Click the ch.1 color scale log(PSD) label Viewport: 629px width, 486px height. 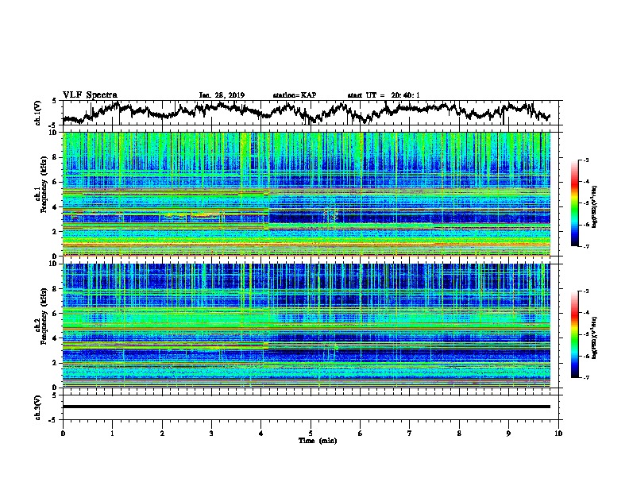pos(595,206)
